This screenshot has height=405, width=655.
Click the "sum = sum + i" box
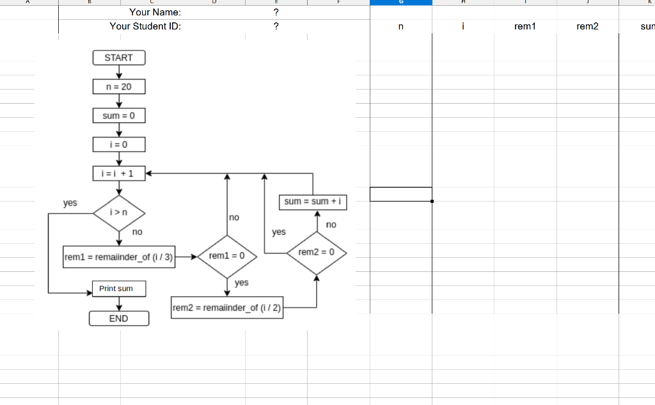[x=312, y=202]
